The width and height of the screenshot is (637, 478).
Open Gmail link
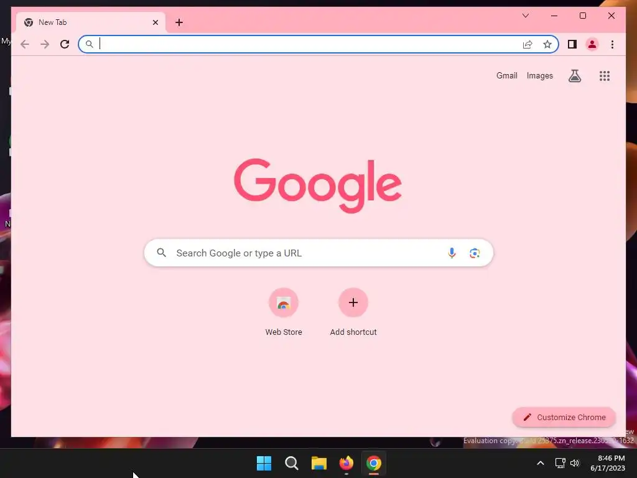(x=506, y=75)
